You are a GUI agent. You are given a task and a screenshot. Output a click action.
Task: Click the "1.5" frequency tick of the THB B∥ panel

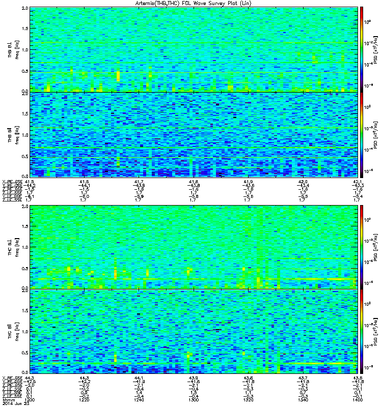(x=25, y=114)
